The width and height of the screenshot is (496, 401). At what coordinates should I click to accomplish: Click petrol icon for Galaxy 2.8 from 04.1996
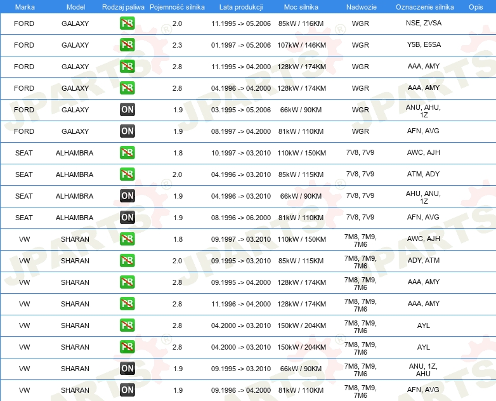pyautogui.click(x=127, y=88)
